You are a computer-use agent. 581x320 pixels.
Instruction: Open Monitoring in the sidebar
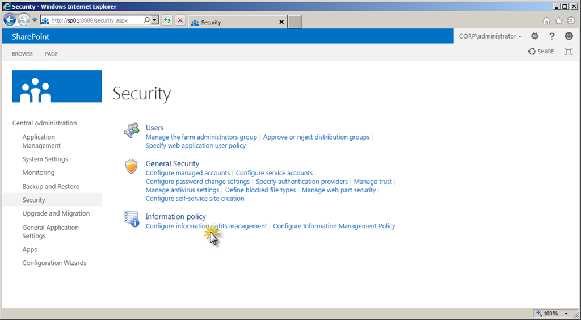click(x=39, y=172)
